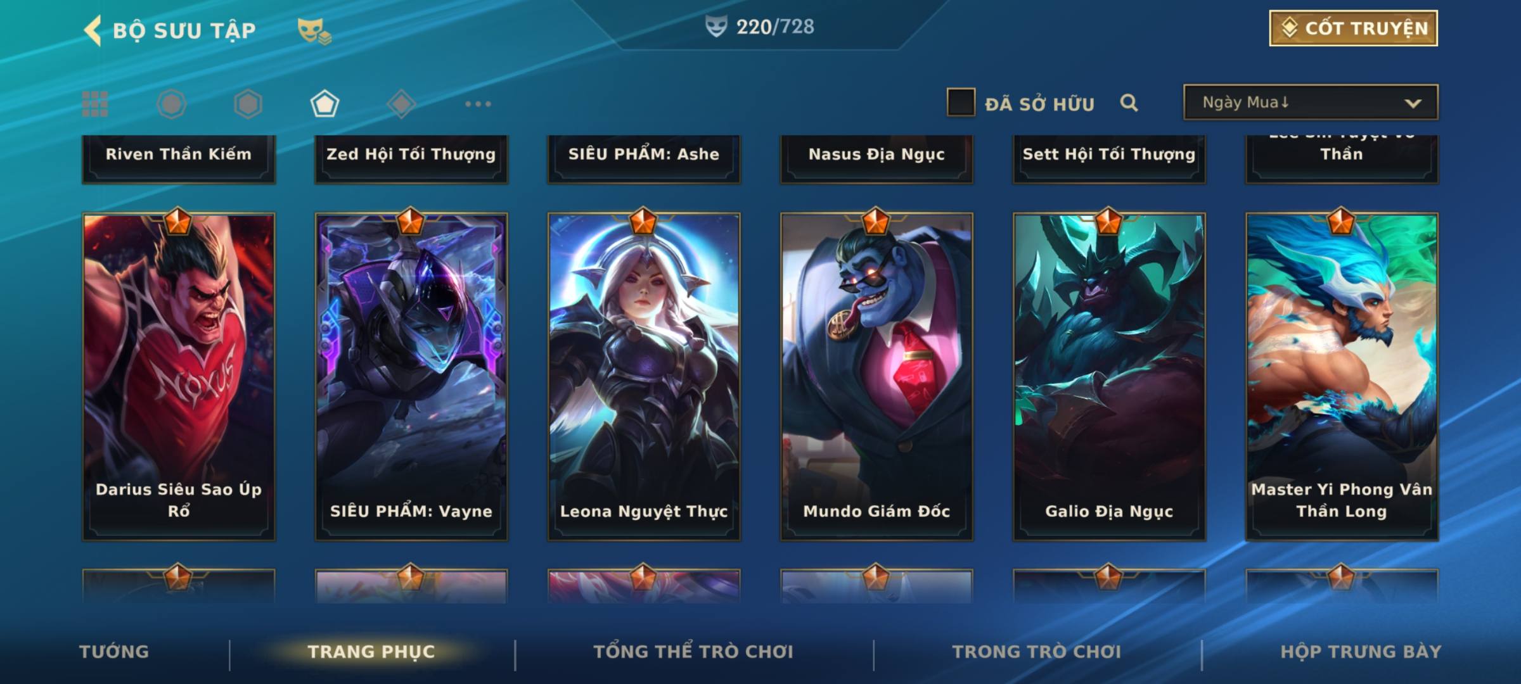Go to the Hộp Trưng Bày tab
This screenshot has width=1521, height=684.
1361,652
